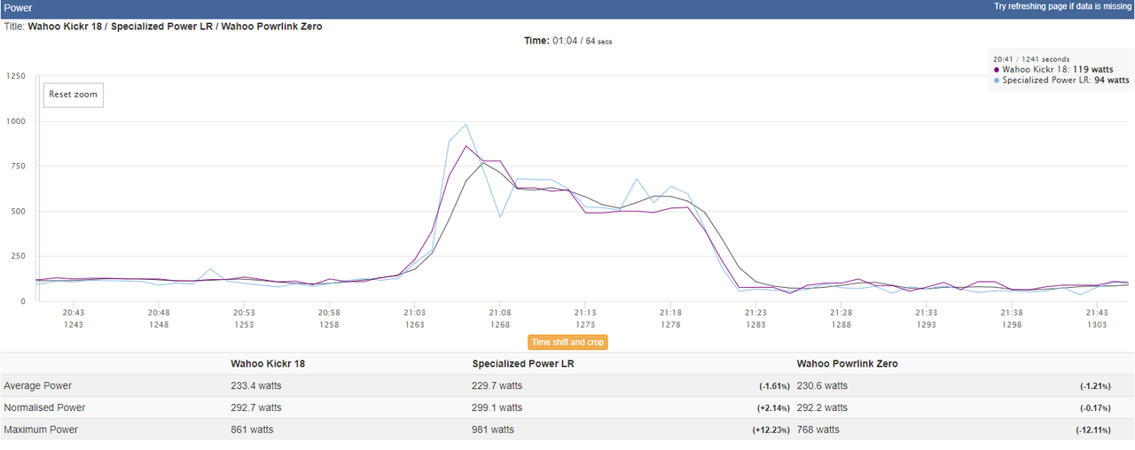
Task: Click the (-12.11%) difference value
Action: point(1095,430)
